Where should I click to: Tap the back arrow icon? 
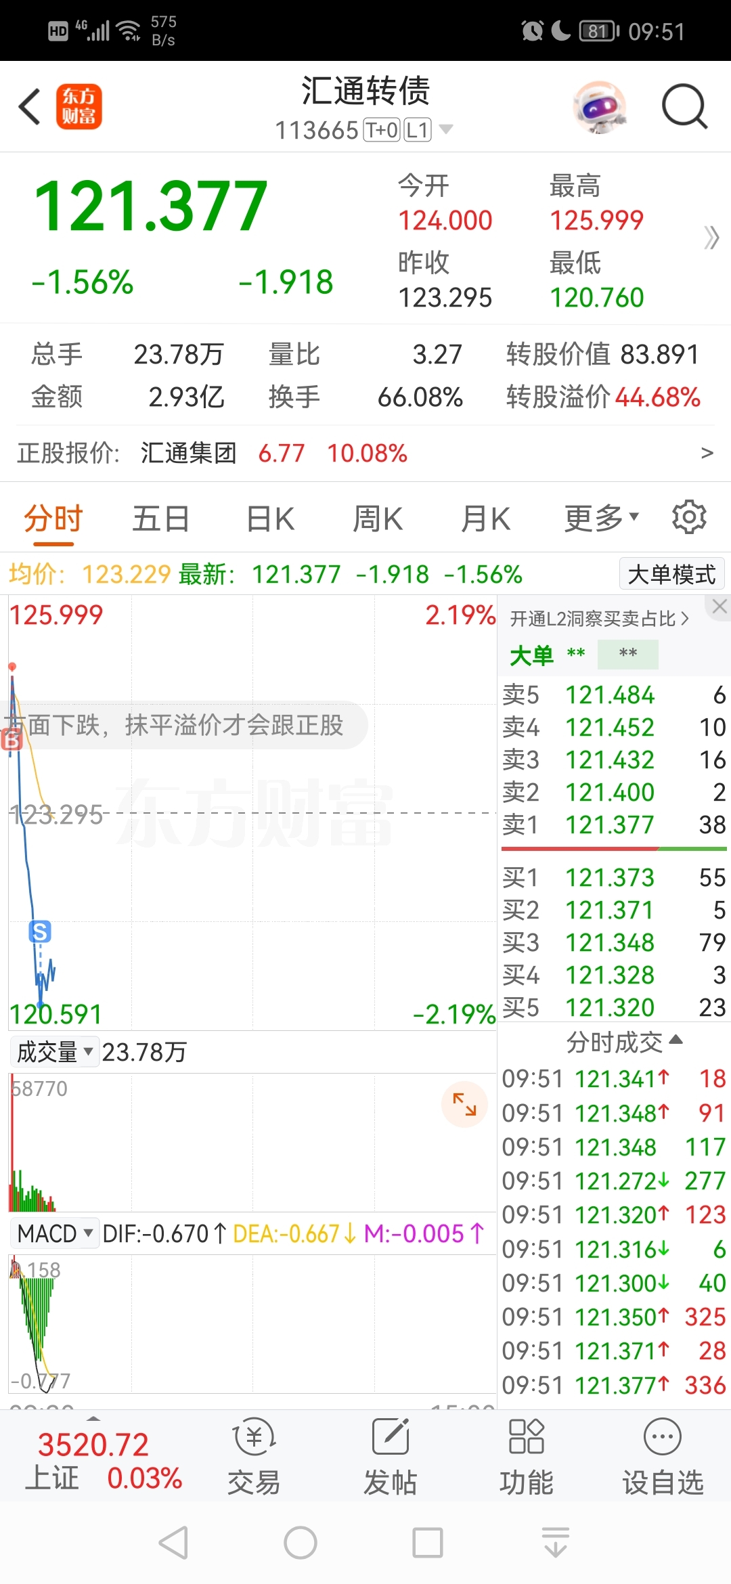[x=30, y=106]
